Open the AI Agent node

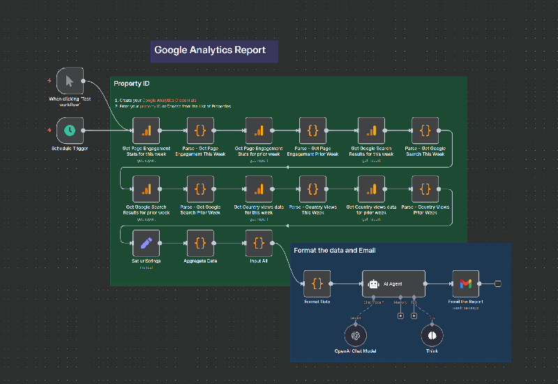click(x=394, y=283)
